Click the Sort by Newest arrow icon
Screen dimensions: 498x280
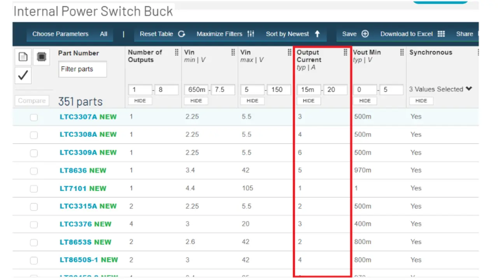click(x=317, y=34)
